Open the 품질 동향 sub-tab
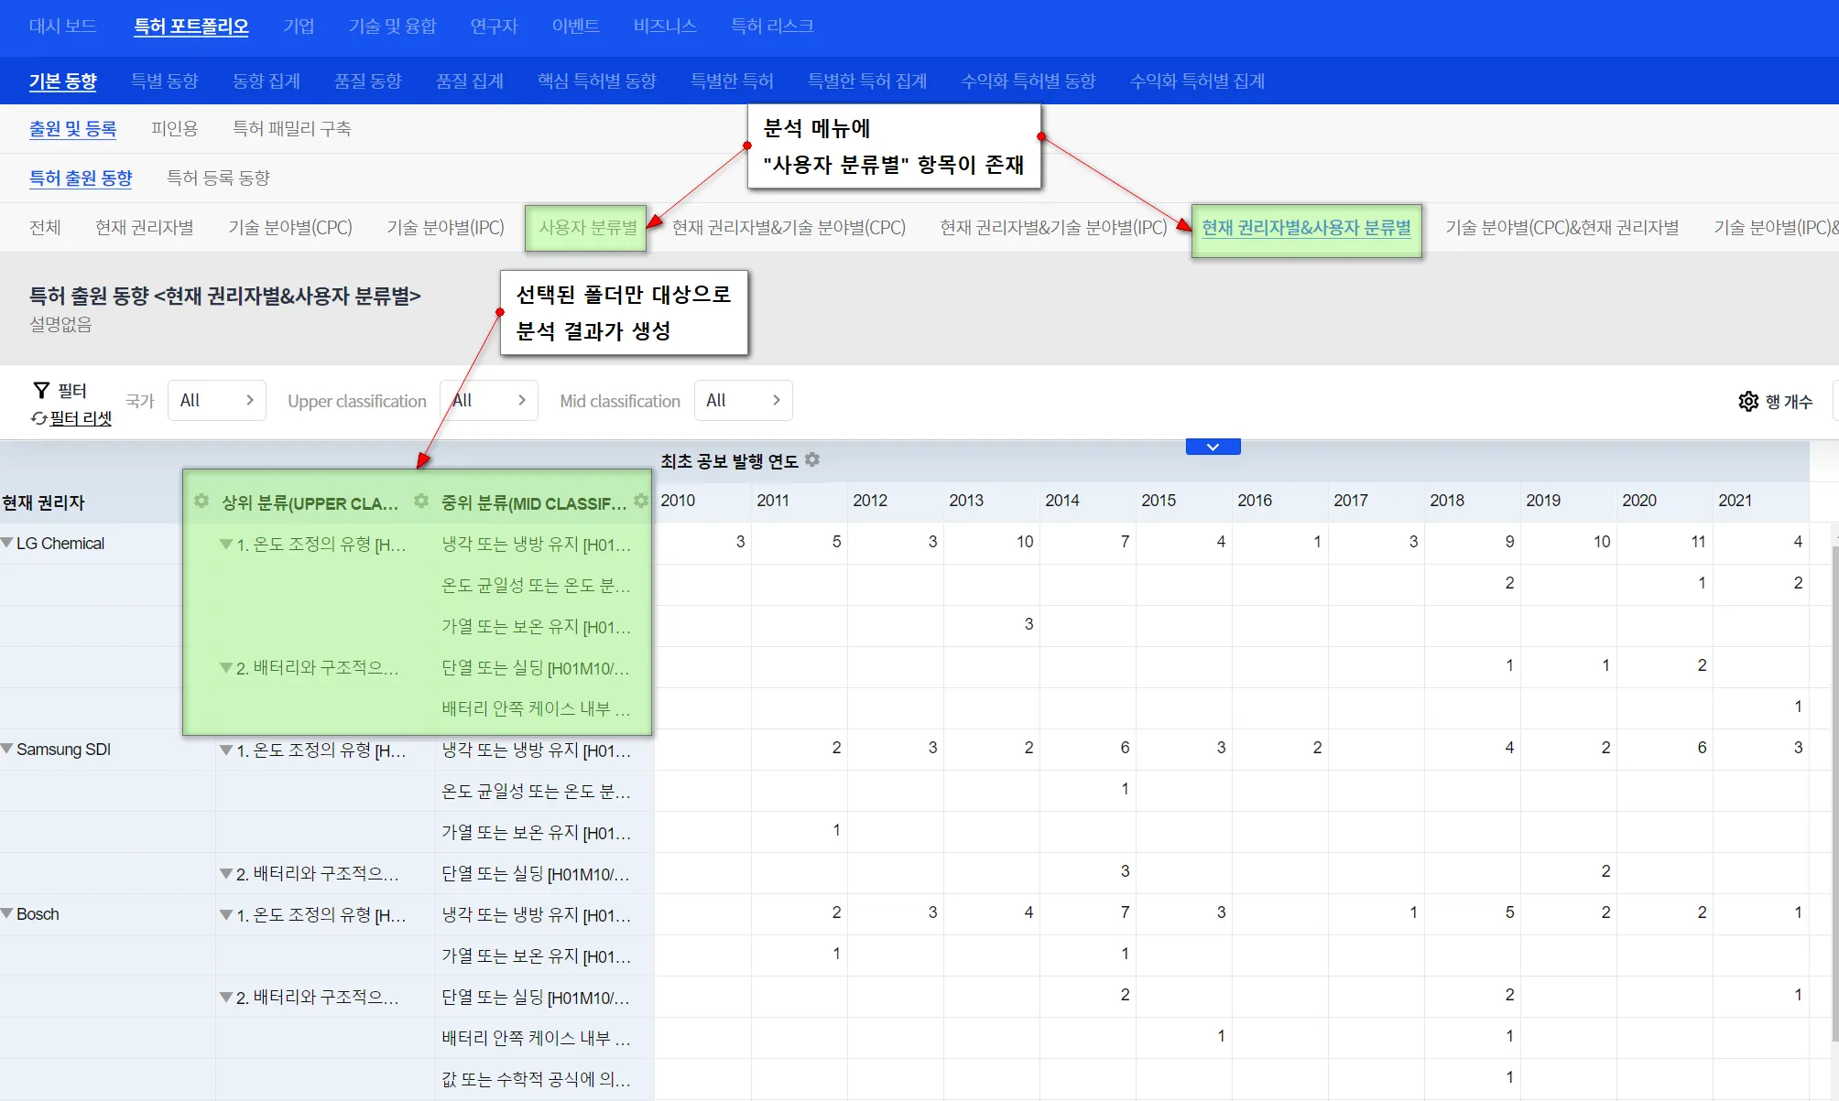Screen dimensions: 1839x1101 pyautogui.click(x=367, y=81)
